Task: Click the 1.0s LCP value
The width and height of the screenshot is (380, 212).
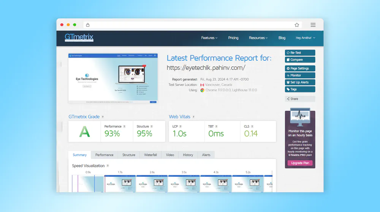Action: (x=179, y=133)
